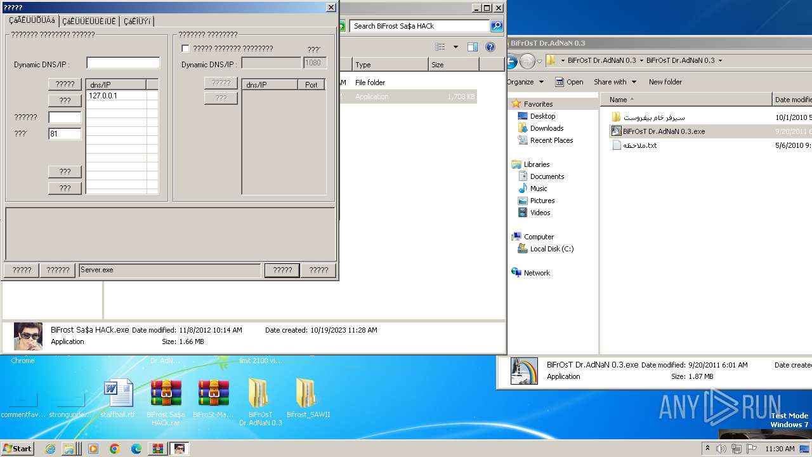The height and width of the screenshot is (457, 812).
Task: Switch to the second dialog tab
Action: pyautogui.click(x=89, y=22)
